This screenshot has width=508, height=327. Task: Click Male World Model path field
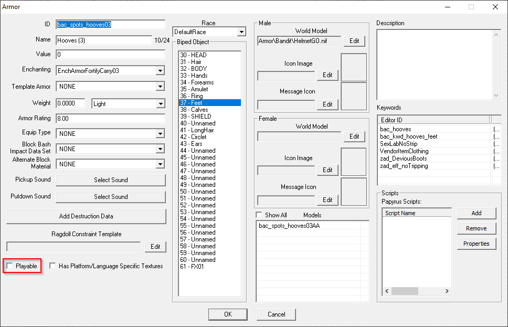click(299, 41)
